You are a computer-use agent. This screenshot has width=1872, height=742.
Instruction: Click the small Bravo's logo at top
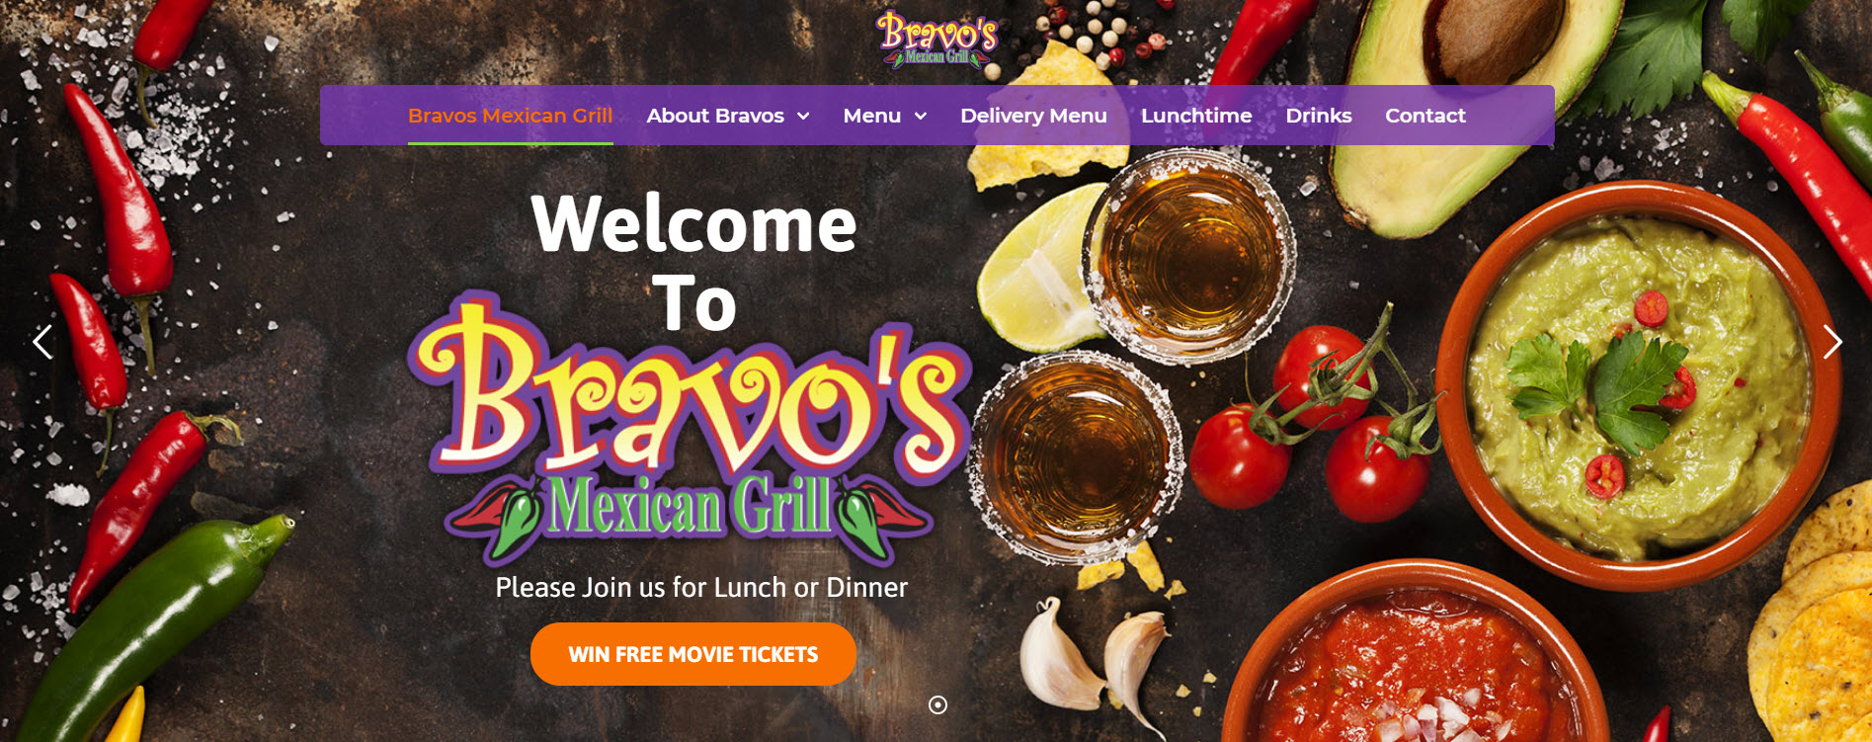937,40
